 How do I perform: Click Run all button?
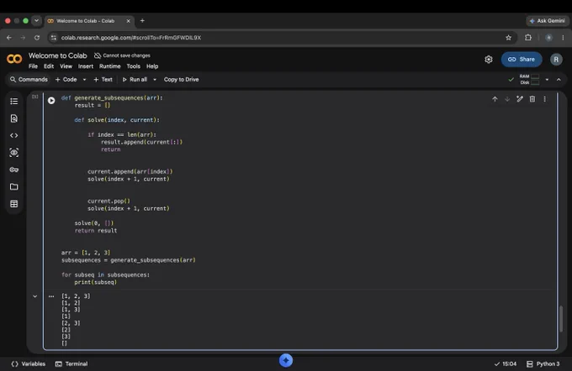point(135,80)
